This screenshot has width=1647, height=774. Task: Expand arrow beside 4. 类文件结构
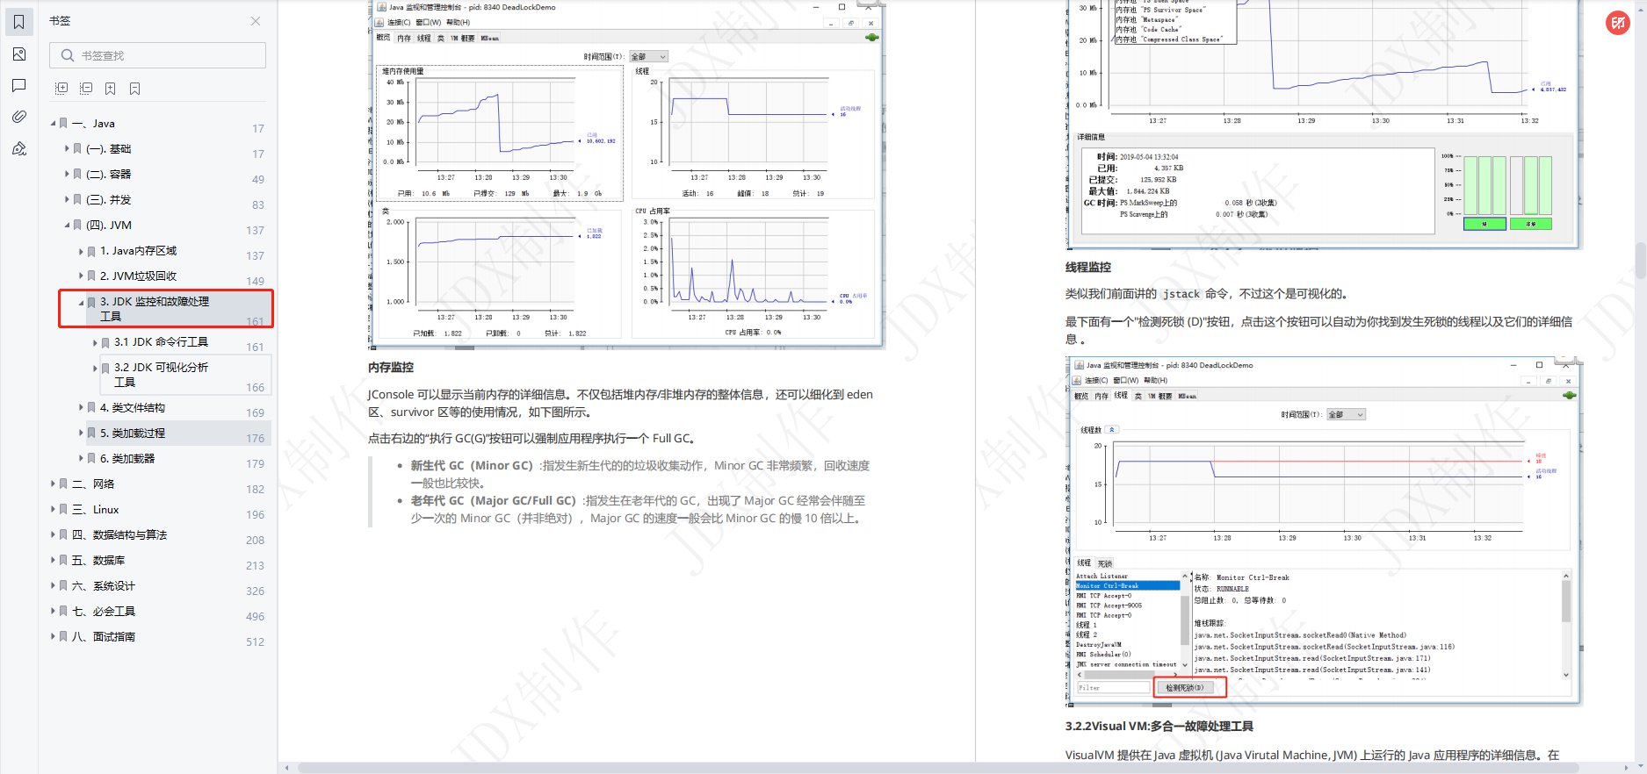81,408
